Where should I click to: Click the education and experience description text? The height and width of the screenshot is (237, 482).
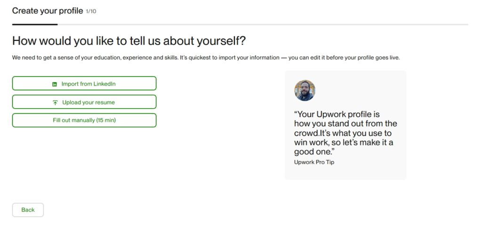(x=206, y=58)
